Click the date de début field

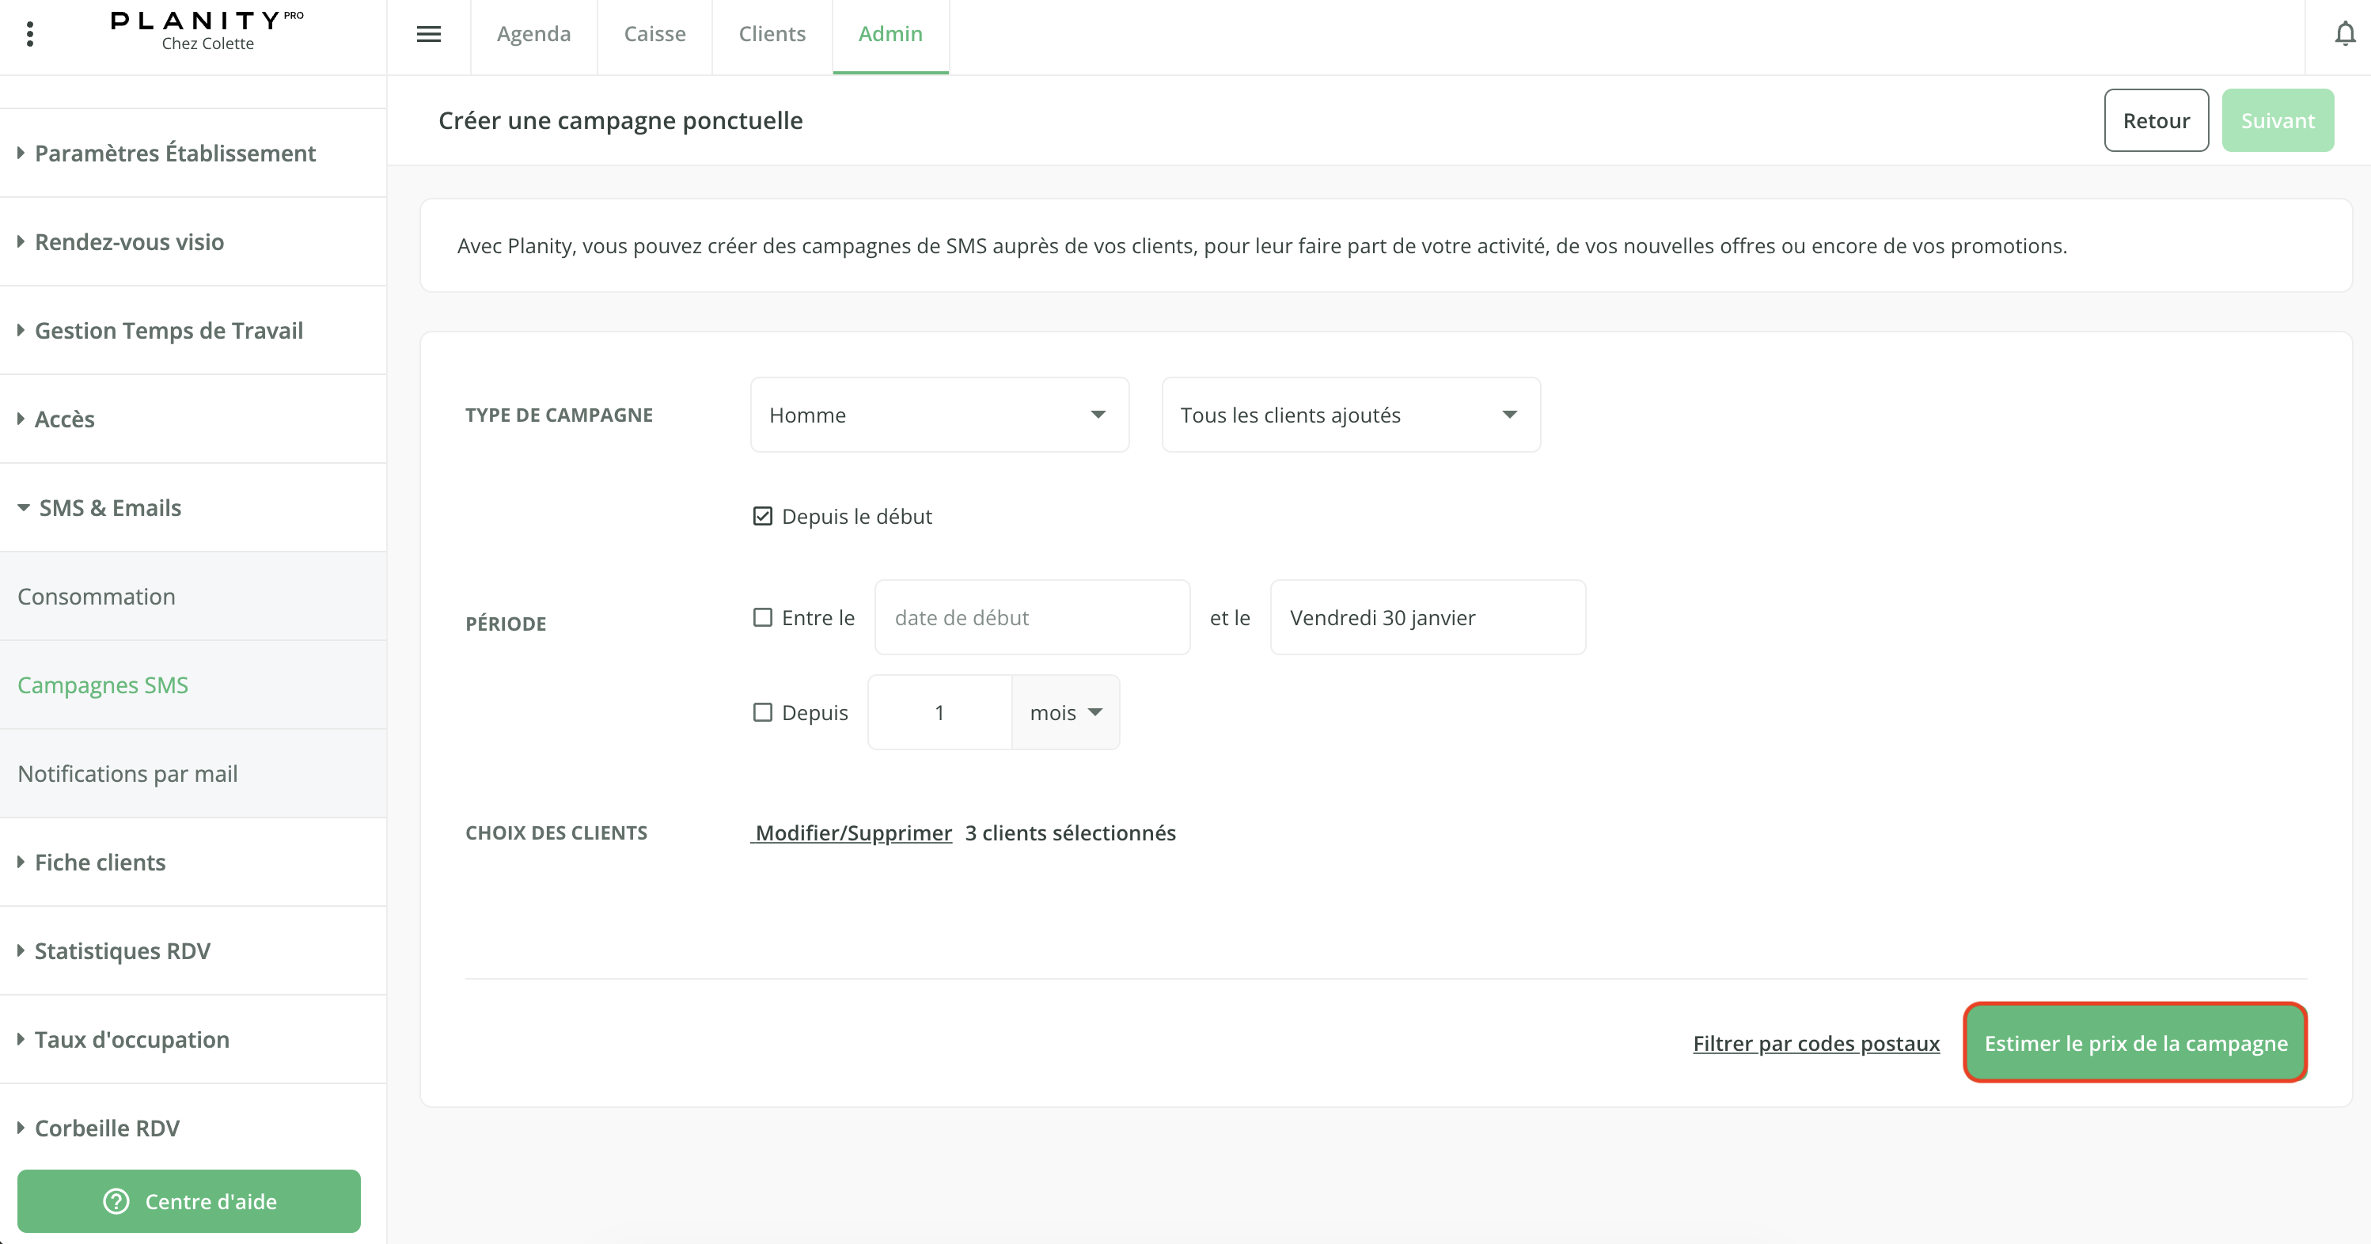(x=1031, y=617)
